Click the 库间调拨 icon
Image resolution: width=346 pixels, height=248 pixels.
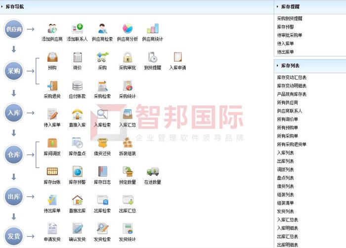tap(52, 143)
